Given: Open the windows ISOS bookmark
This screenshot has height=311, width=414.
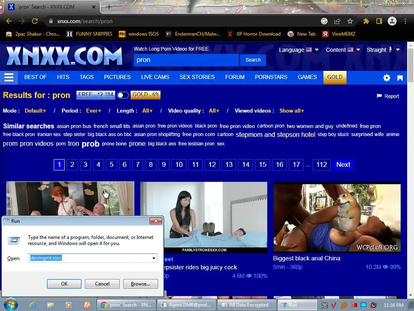Looking at the screenshot, I should [x=139, y=34].
